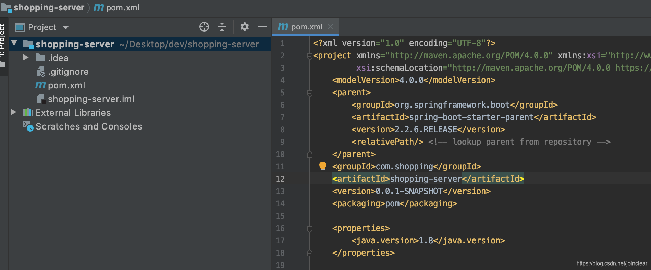
Task: Click the .gitignore file icon
Action: click(41, 72)
